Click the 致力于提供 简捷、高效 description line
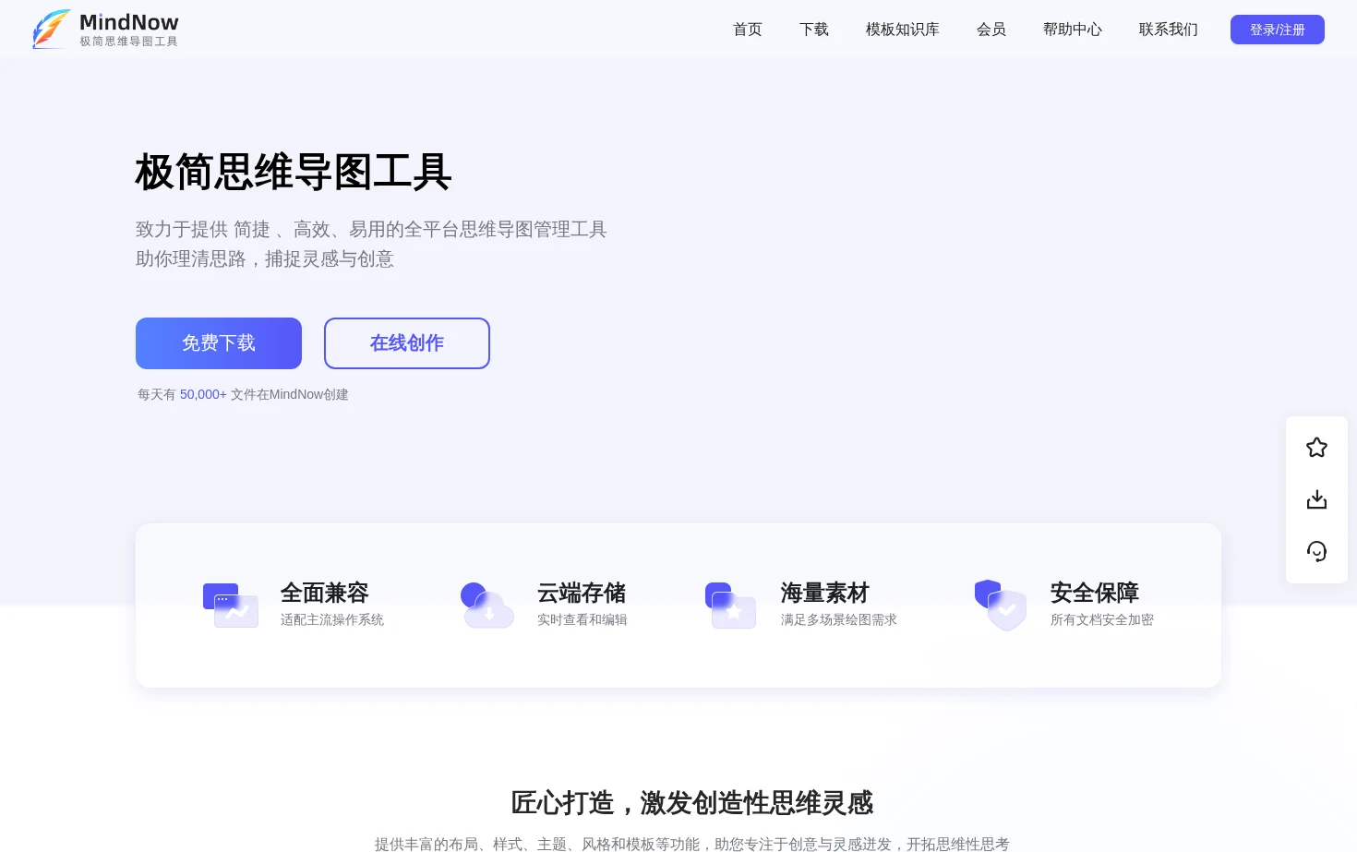The height and width of the screenshot is (852, 1357). coord(371,230)
